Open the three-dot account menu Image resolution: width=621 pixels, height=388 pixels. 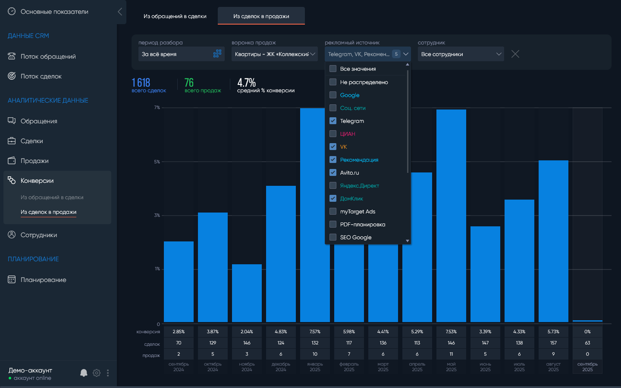108,373
